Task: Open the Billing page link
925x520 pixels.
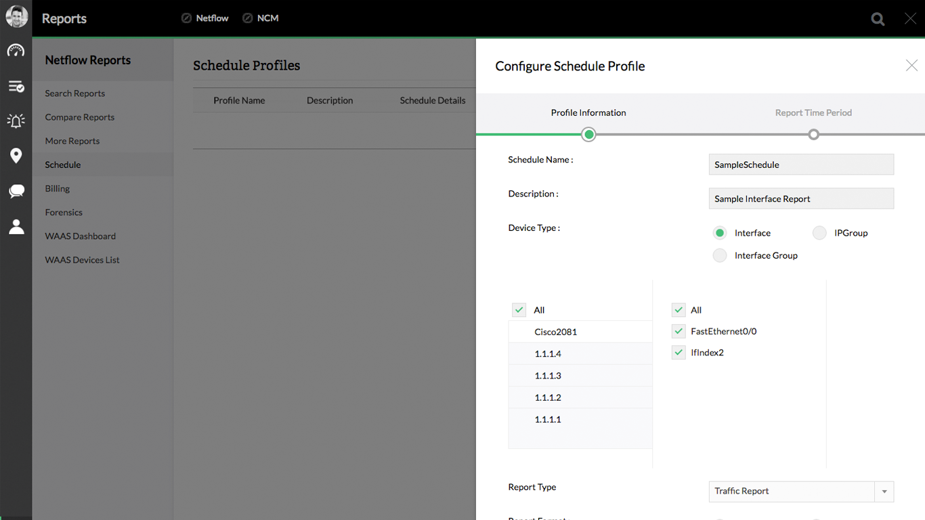Action: click(58, 188)
